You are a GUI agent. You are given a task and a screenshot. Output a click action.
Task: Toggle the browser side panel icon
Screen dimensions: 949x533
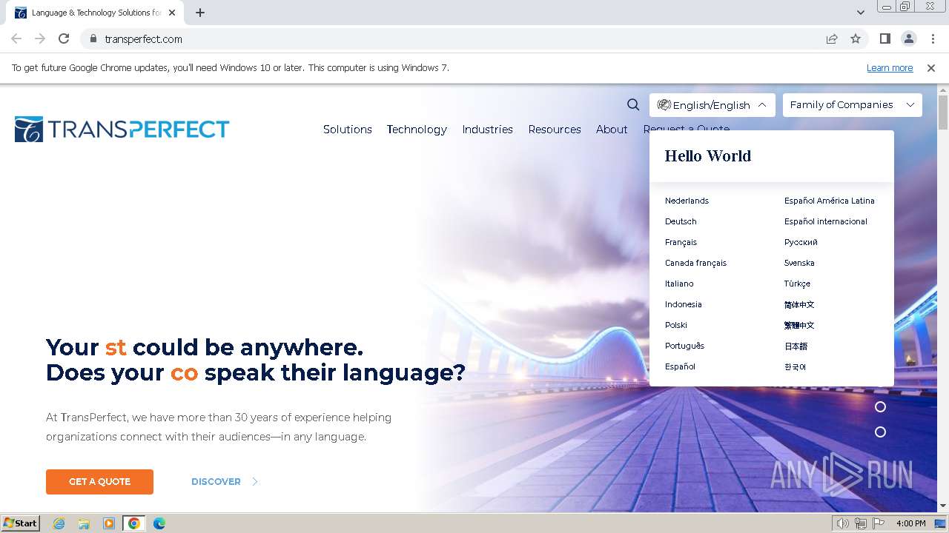pyautogui.click(x=884, y=38)
